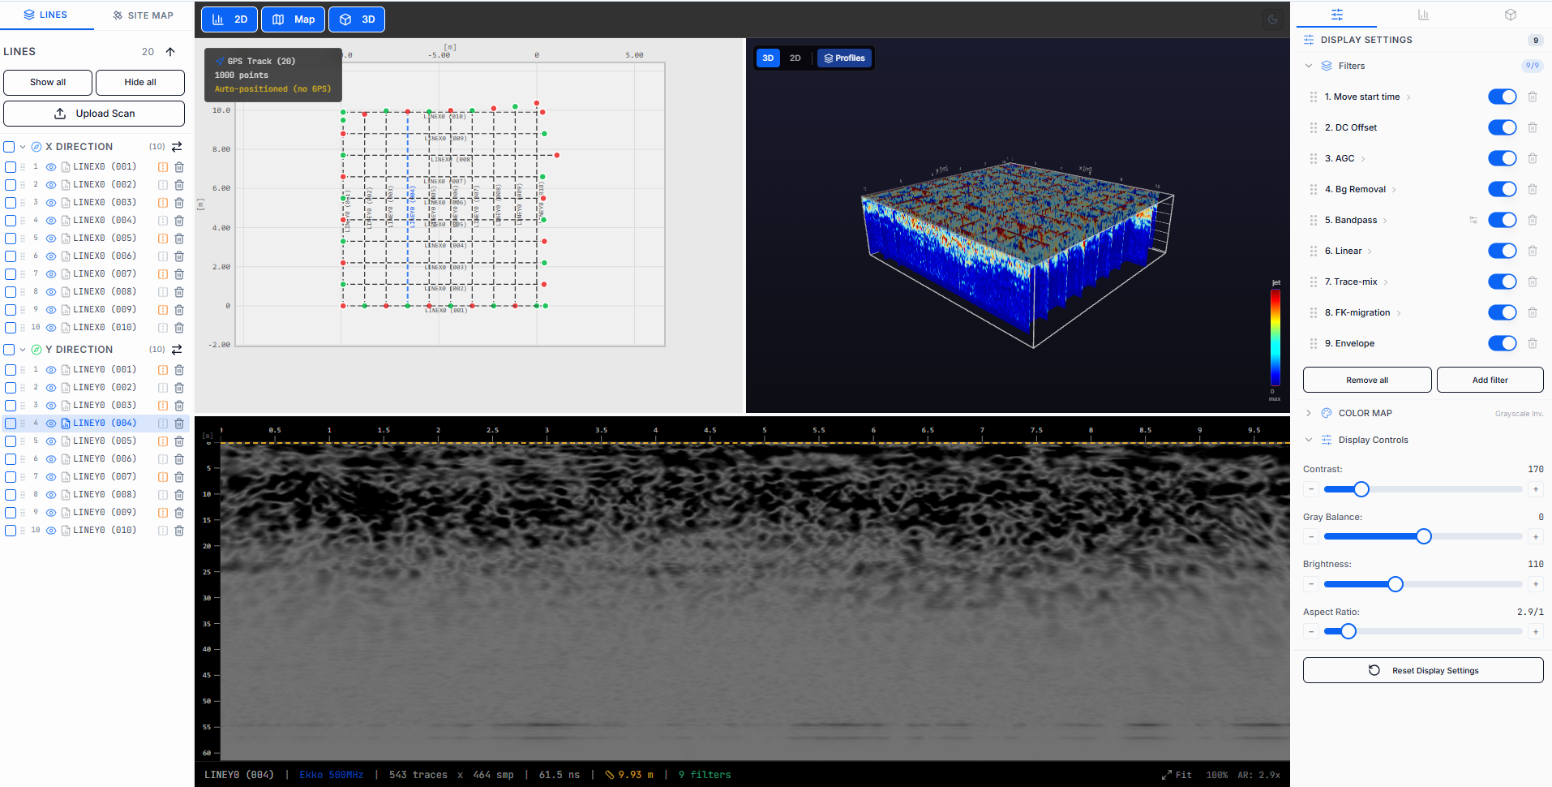
Task: Toggle Profiles in the 3D viewer
Action: tap(844, 58)
